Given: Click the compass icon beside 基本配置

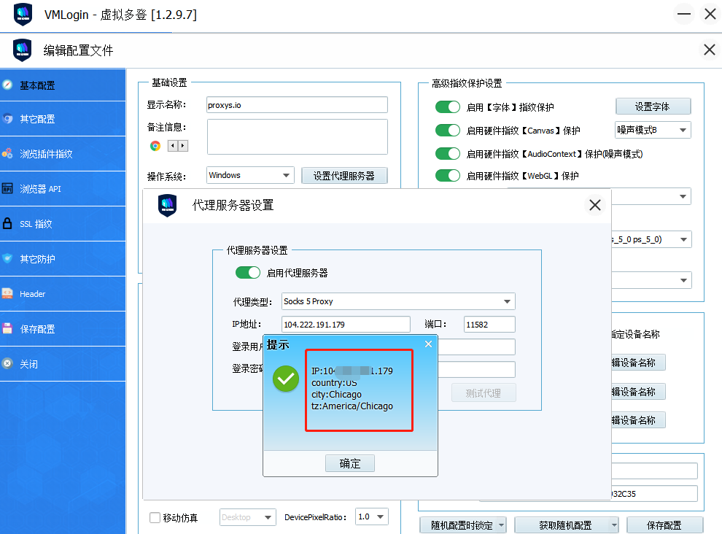Looking at the screenshot, I should pyautogui.click(x=7, y=85).
